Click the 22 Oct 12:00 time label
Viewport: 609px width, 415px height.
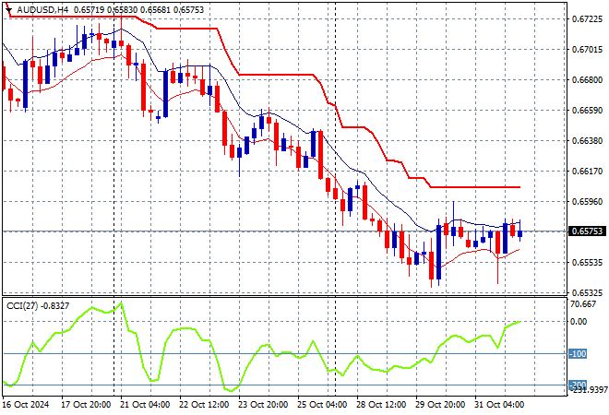[x=204, y=405]
